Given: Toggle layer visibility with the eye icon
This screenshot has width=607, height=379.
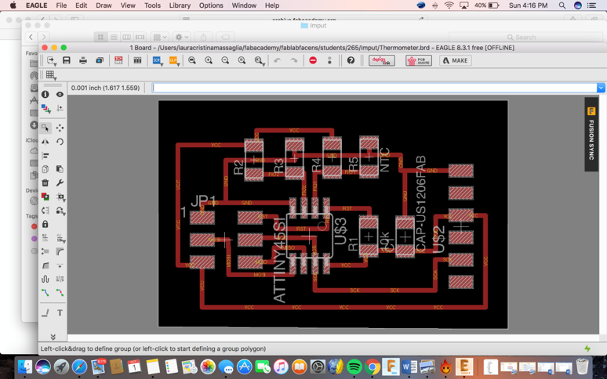Looking at the screenshot, I should click(60, 94).
